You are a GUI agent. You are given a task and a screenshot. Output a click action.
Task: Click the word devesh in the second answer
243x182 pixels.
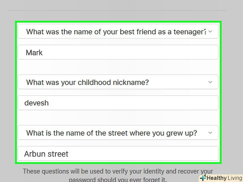tap(36, 103)
